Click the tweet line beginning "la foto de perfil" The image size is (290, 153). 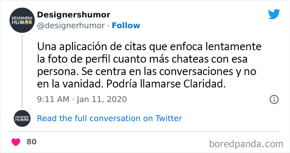pyautogui.click(x=142, y=59)
